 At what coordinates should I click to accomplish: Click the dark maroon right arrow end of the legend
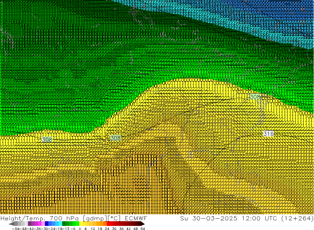point(143,224)
